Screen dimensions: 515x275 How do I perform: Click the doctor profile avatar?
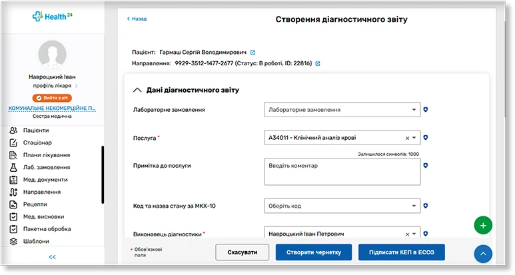click(52, 54)
